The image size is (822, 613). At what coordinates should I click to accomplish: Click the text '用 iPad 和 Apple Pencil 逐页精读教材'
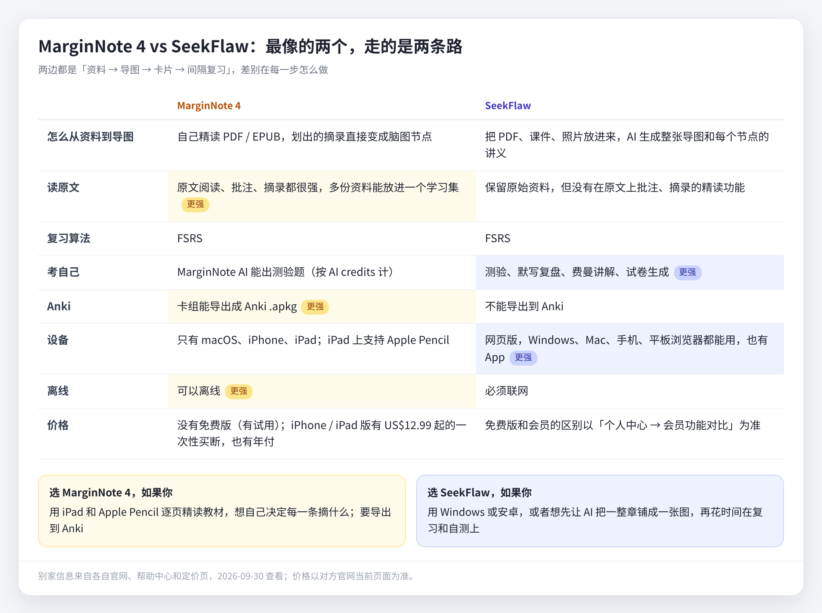point(220,520)
